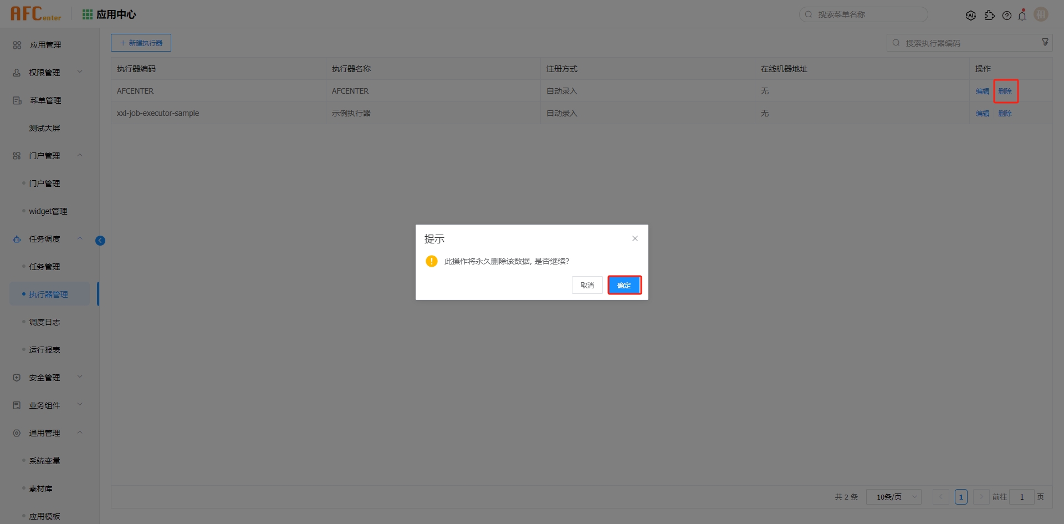1064x524 pixels.
Task: Select 执行器管理 in the sidebar
Action: click(x=49, y=294)
